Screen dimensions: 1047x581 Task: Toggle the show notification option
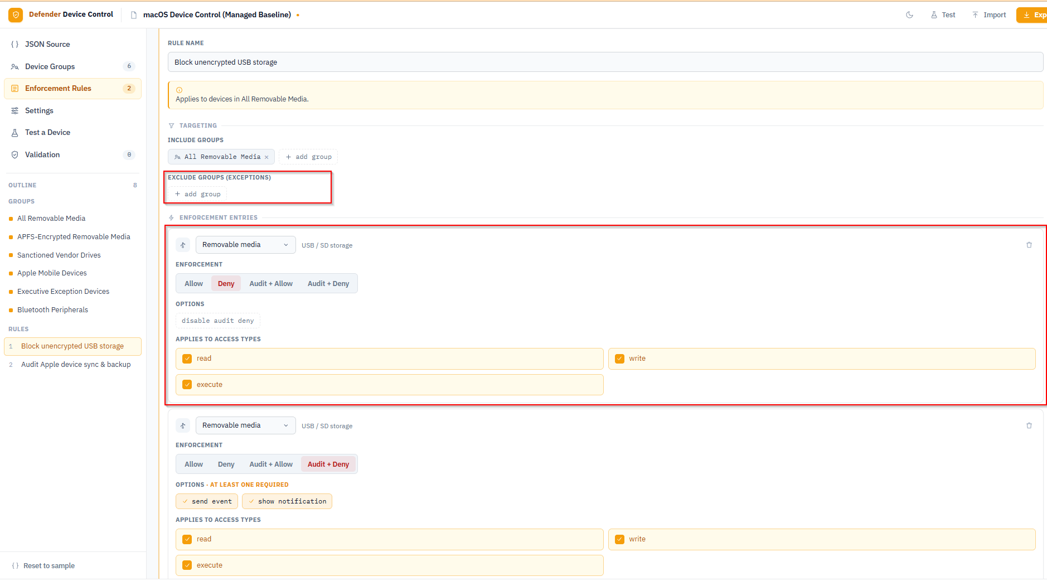(287, 501)
